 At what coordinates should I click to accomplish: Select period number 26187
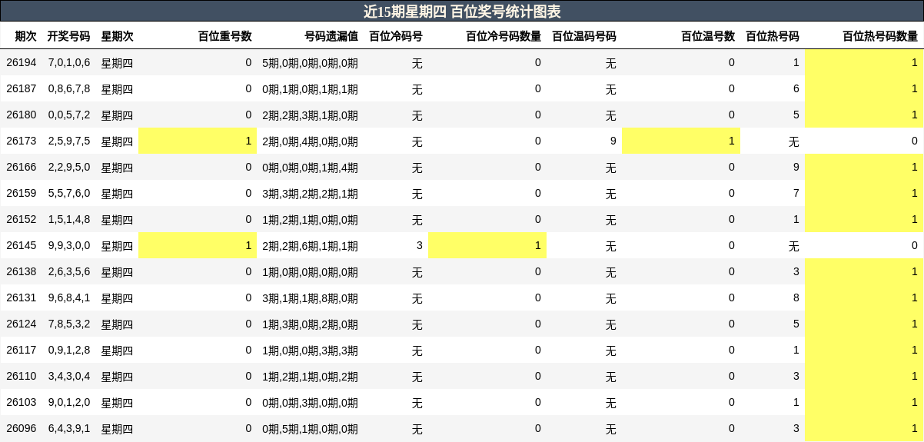[x=22, y=88]
